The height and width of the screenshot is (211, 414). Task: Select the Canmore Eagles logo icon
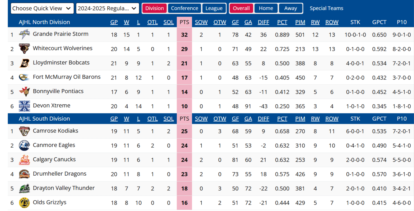pos(24,145)
